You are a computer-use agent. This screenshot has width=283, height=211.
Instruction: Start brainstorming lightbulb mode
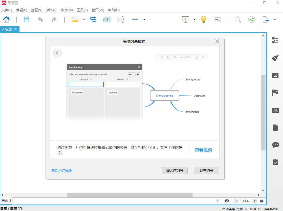[x=204, y=19]
